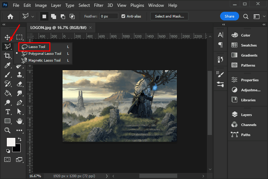The width and height of the screenshot is (268, 179).
Task: Choose Polygonal Lasso Tool from the flyout
Action: pyautogui.click(x=44, y=54)
